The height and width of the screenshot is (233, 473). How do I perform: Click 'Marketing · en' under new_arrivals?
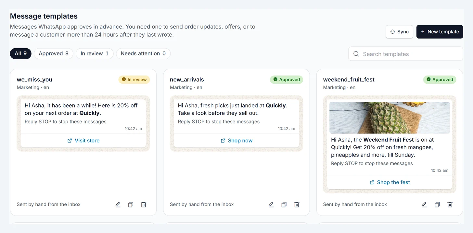pyautogui.click(x=186, y=87)
